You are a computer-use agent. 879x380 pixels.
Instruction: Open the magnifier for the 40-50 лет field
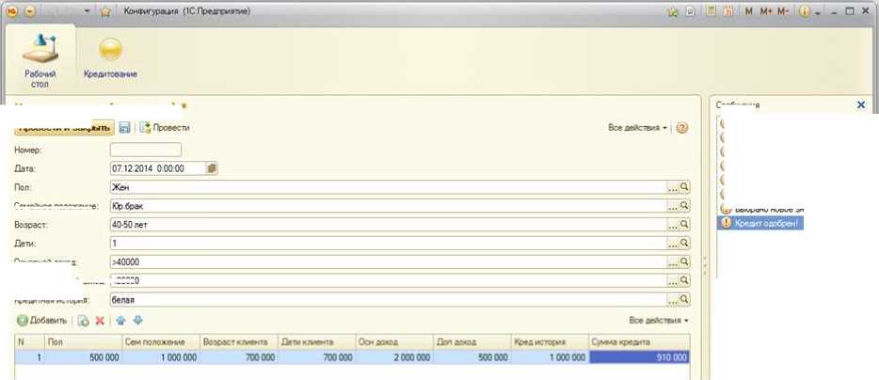(684, 224)
